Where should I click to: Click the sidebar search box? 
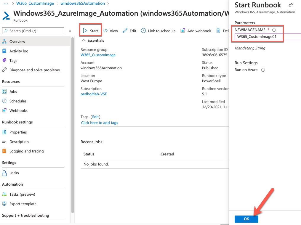point(33,31)
